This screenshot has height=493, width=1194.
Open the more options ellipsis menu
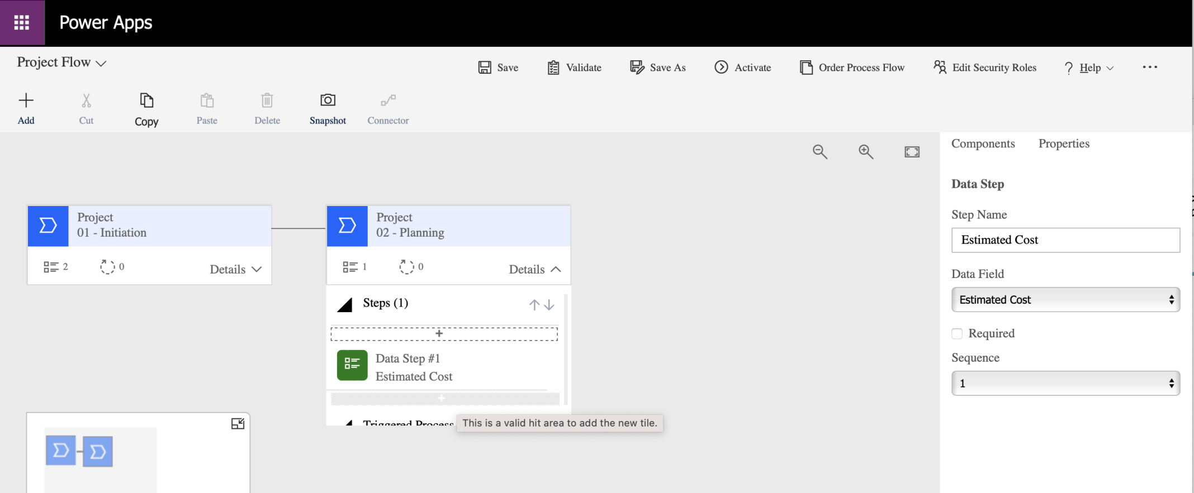coord(1150,67)
